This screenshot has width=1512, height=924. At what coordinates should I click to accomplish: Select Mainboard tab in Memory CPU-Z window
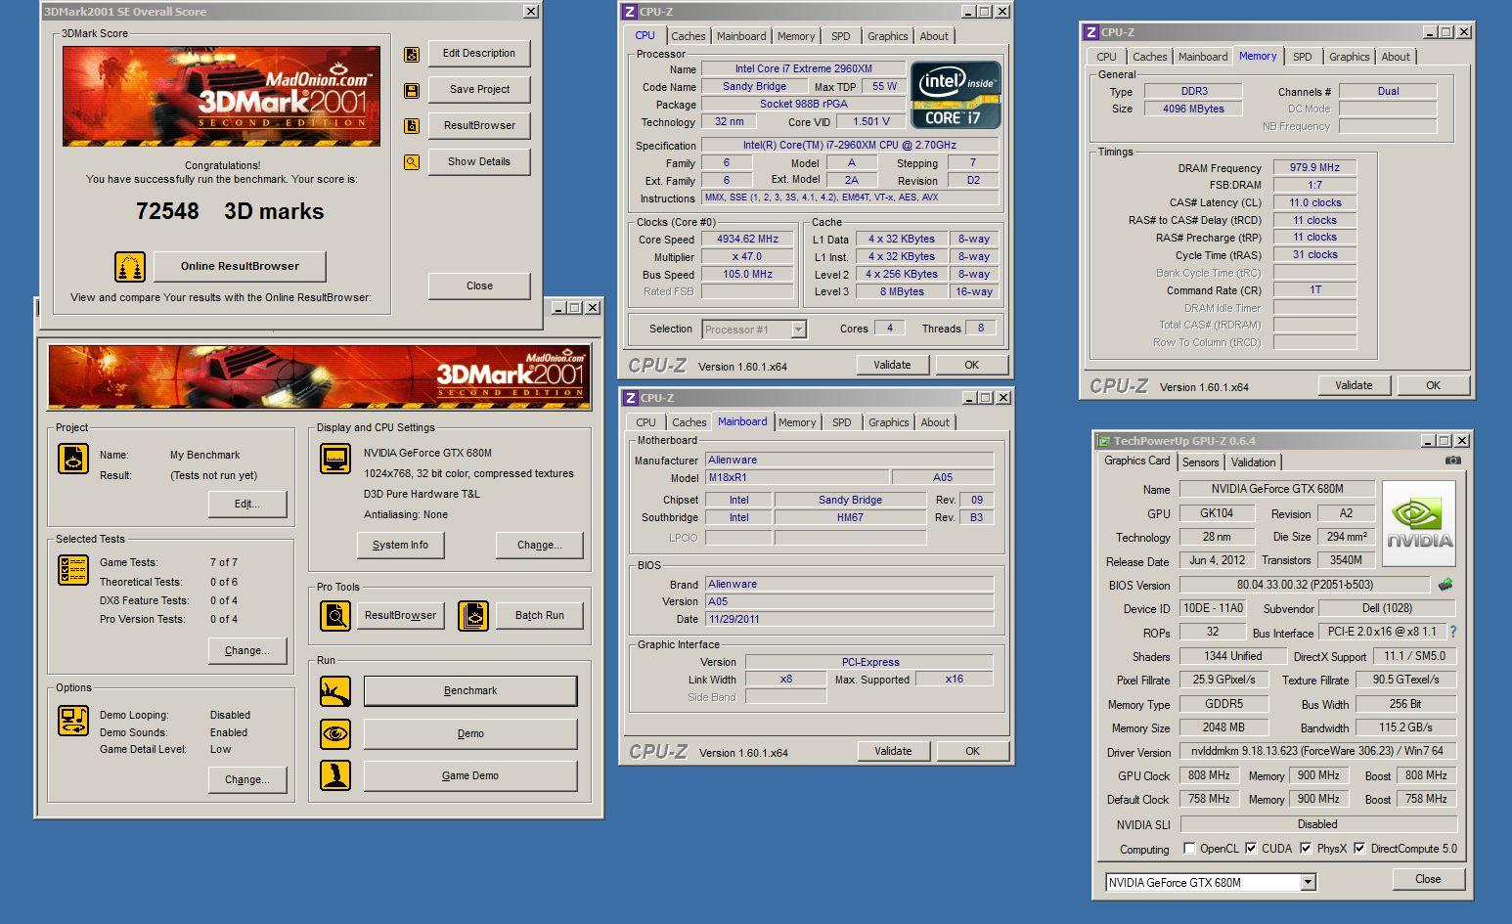click(x=1202, y=57)
